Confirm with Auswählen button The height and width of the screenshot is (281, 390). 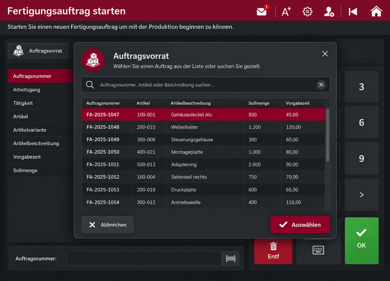coord(300,225)
